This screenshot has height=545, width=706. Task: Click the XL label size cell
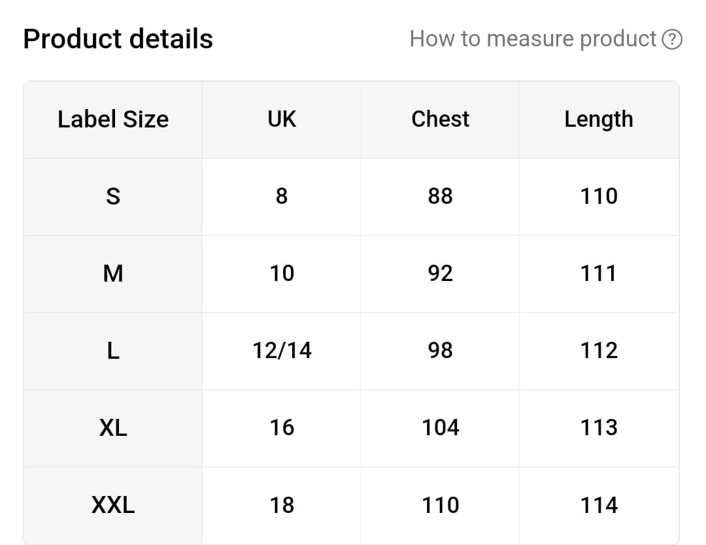[x=113, y=428]
